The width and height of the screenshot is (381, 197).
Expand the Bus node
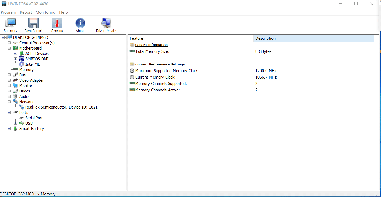point(9,75)
